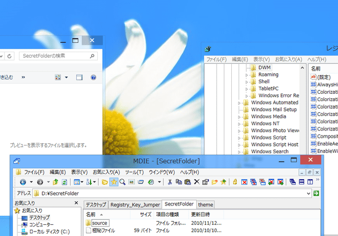Refresh the MDIE view with green refresh icon
This screenshot has width=338, height=236.
coord(64,182)
